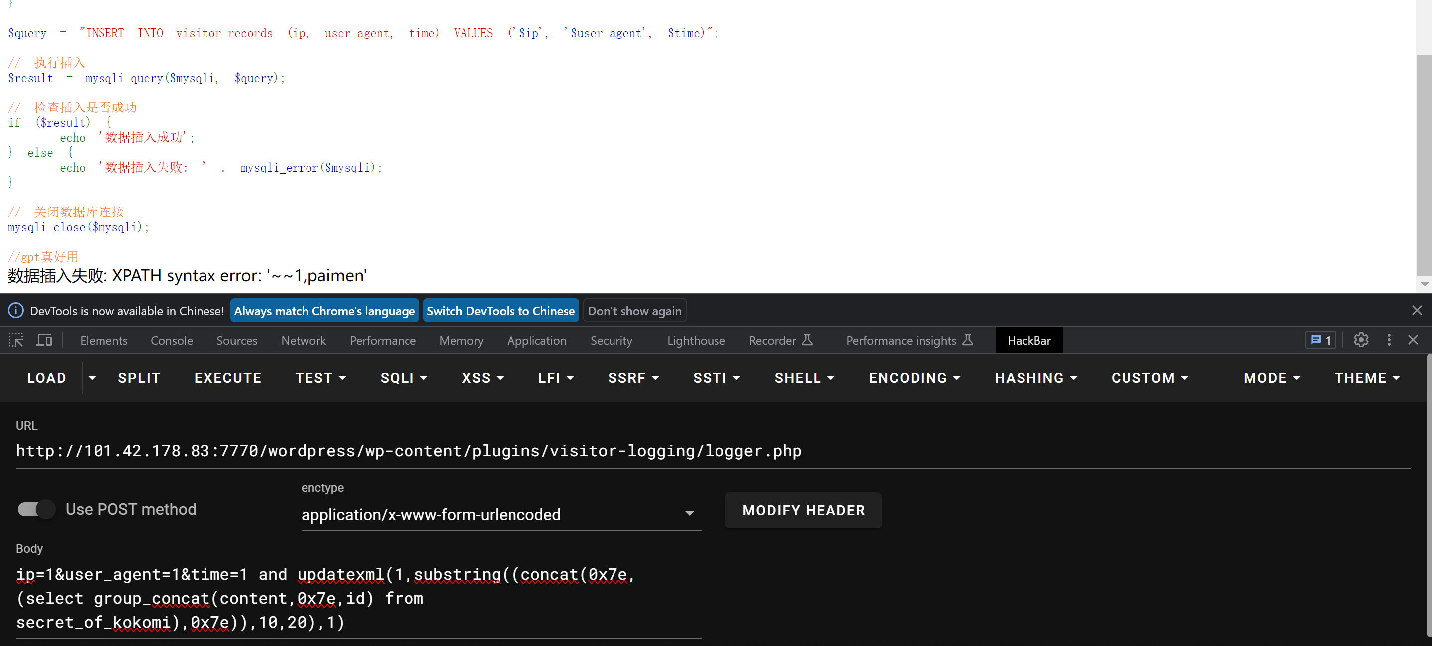Click the Recorder tab flask icon
This screenshot has height=646, width=1432.
[x=807, y=340]
